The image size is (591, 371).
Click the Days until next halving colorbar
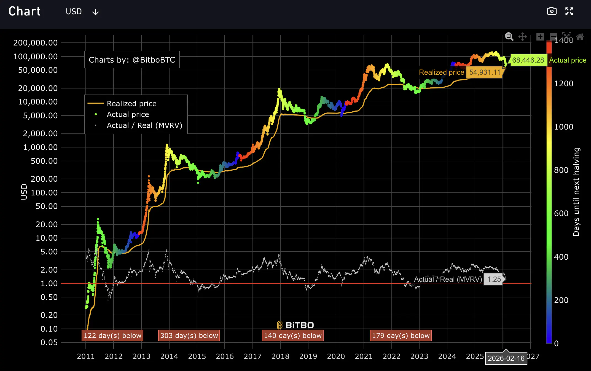click(549, 193)
